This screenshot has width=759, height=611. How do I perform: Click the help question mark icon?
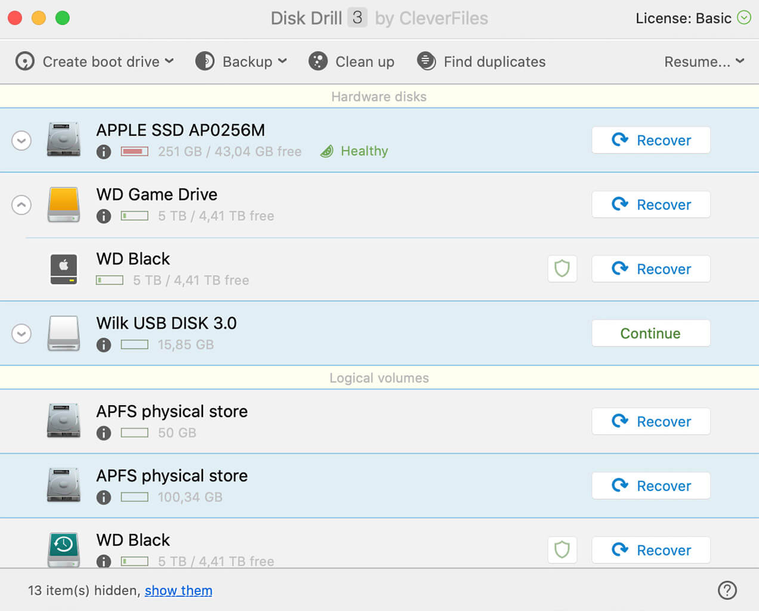point(727,590)
